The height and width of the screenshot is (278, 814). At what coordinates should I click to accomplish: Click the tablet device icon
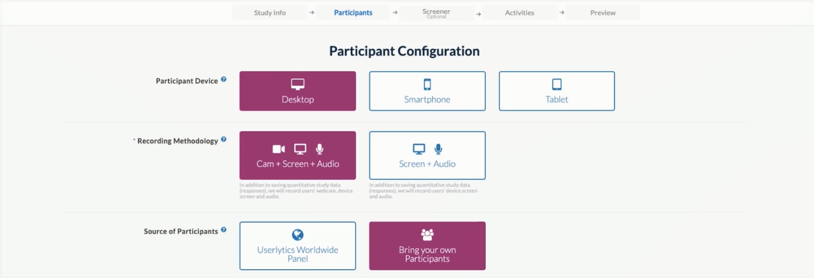coord(556,84)
